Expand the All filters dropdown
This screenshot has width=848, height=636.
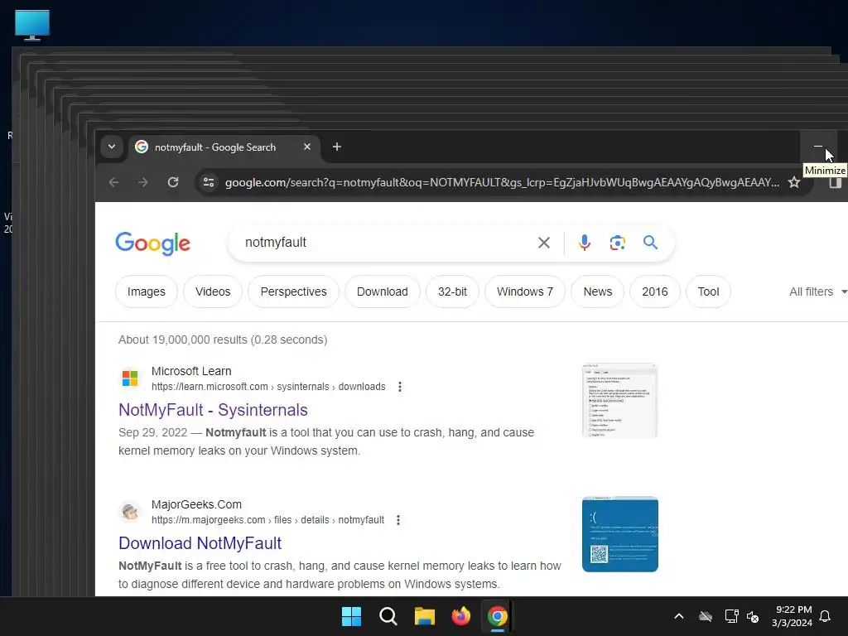click(817, 291)
